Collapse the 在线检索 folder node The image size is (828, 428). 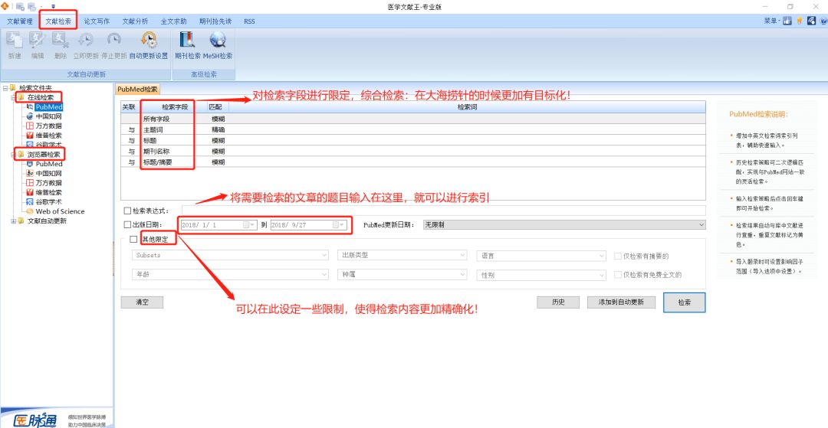pyautogui.click(x=13, y=97)
